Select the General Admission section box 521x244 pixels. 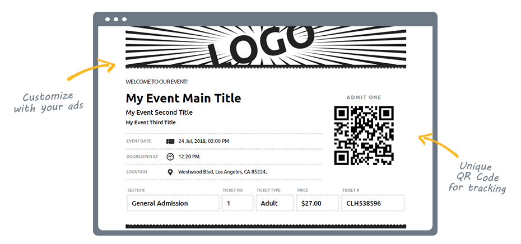pos(173,203)
